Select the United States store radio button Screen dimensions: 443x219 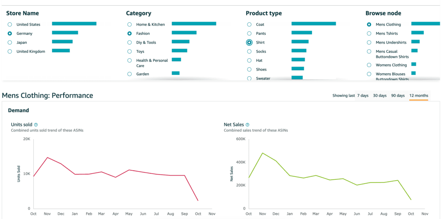(10, 25)
